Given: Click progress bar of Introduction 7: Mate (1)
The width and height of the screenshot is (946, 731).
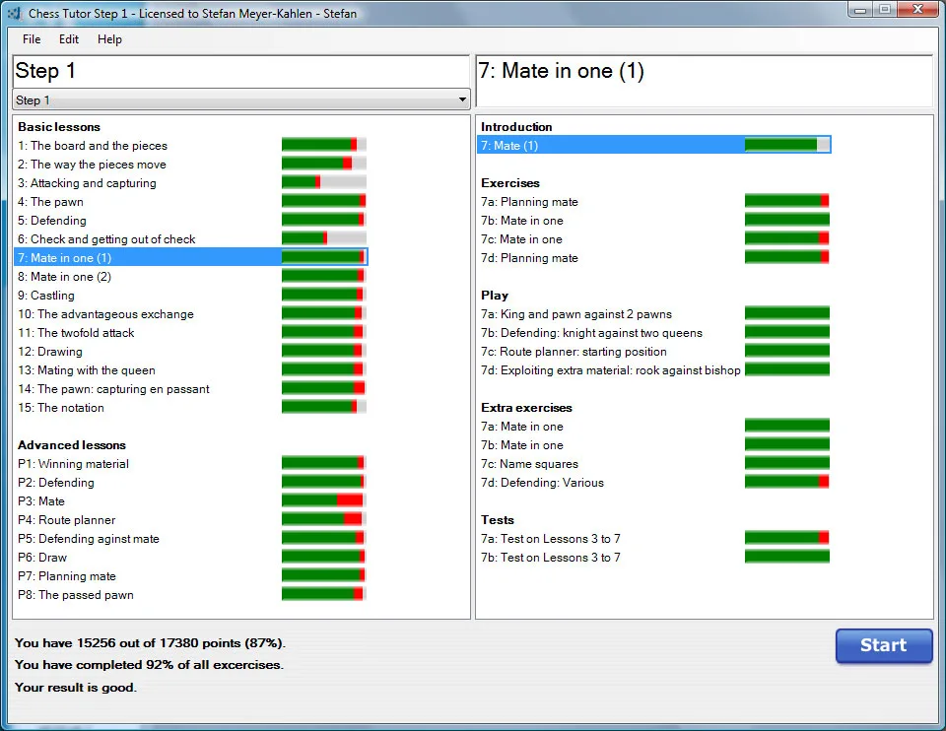Looking at the screenshot, I should [x=786, y=145].
